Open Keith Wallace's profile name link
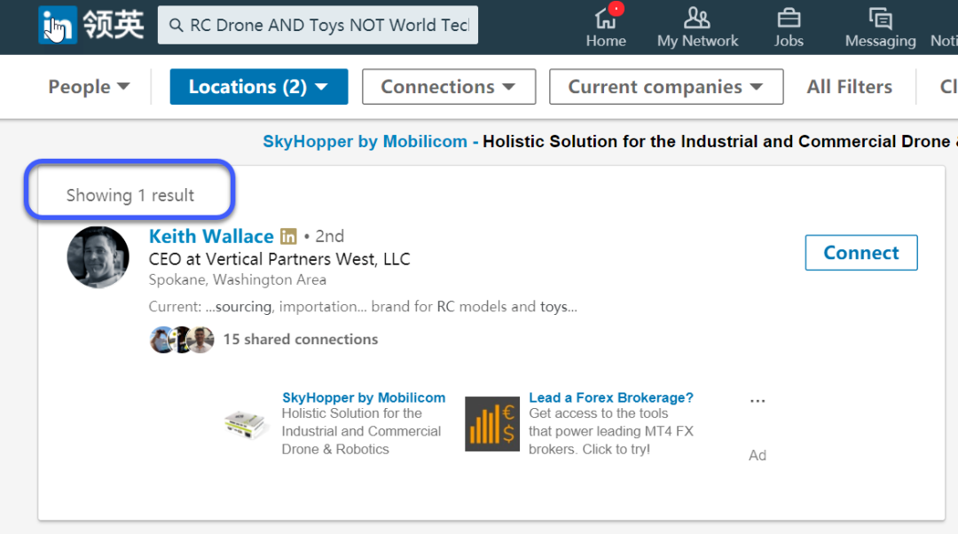The image size is (958, 534). click(x=211, y=237)
